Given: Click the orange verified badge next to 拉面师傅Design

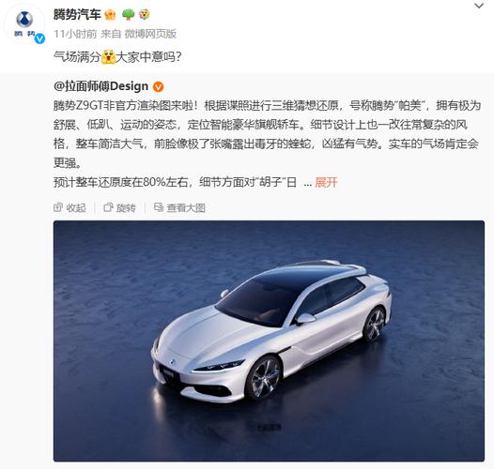Looking at the screenshot, I should click(158, 86).
